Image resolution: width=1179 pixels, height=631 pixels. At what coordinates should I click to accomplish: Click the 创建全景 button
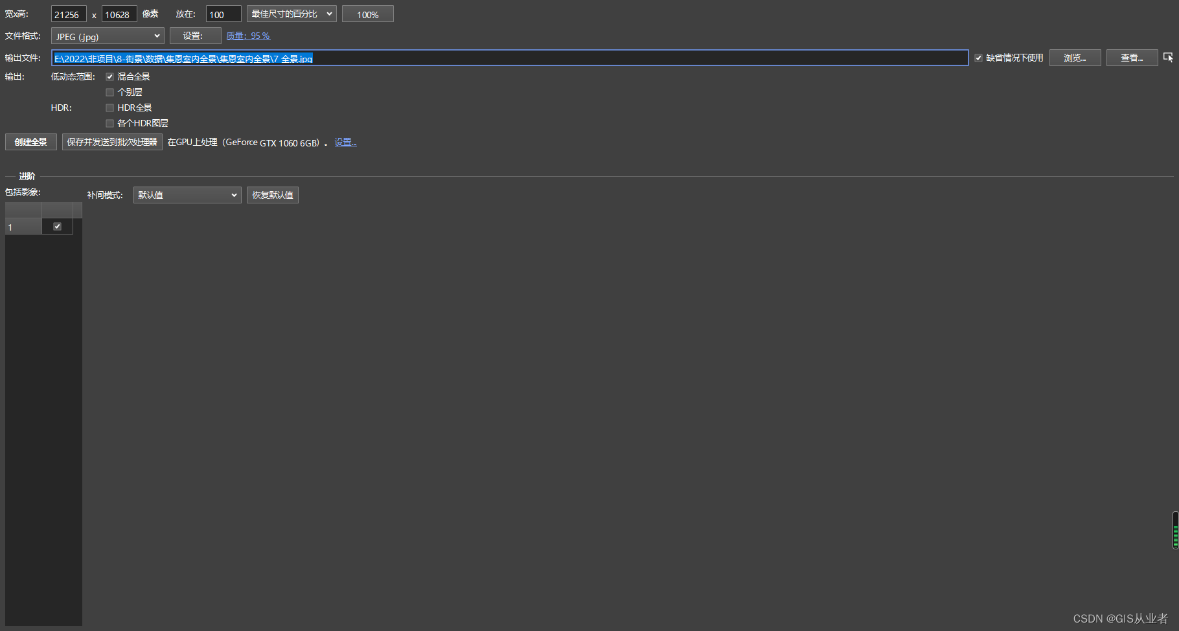coord(31,142)
